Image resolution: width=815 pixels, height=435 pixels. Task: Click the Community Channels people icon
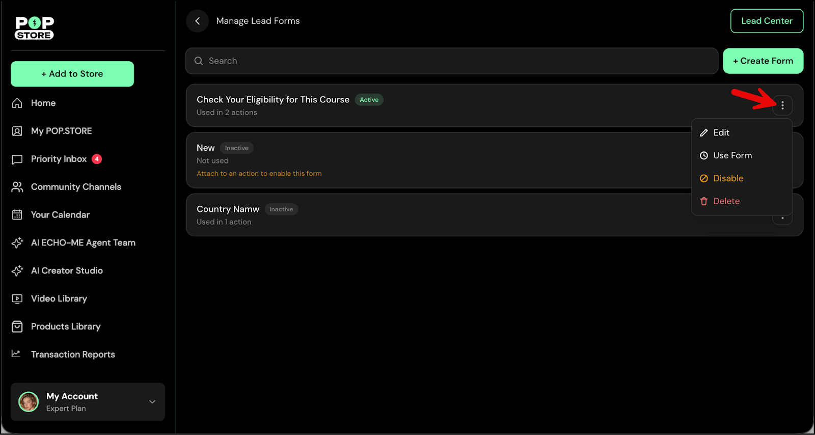[17, 187]
